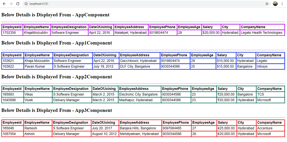This screenshot has height=142, width=287.
Task: Click employee ID 165846
Action: coord(8,128)
